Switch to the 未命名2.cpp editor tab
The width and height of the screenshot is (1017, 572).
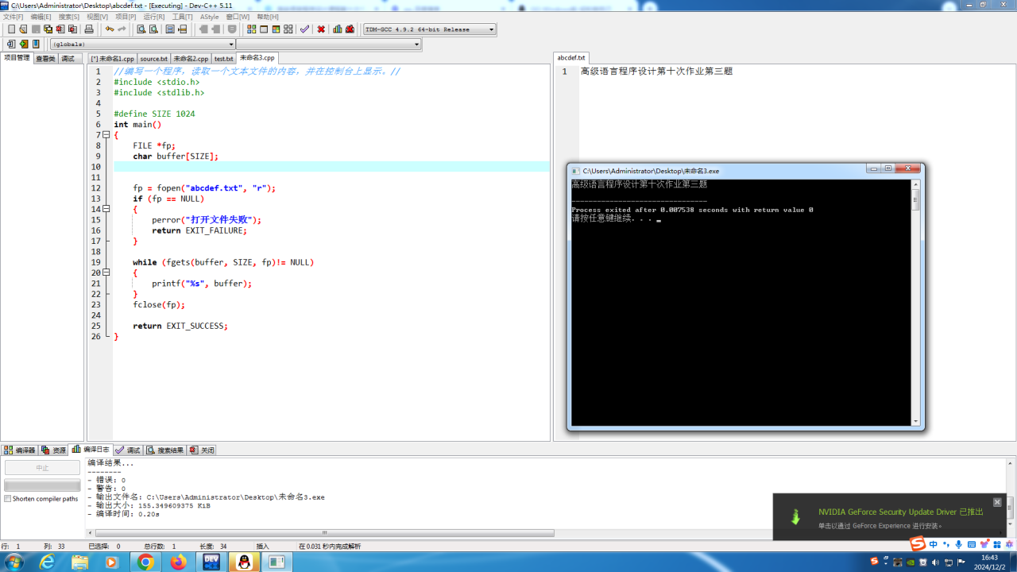(191, 59)
